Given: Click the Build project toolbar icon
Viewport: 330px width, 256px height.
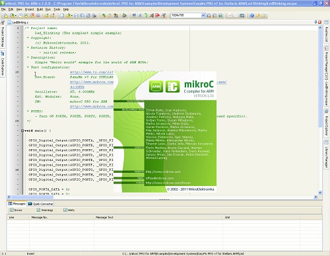Looking at the screenshot, I should [x=104, y=15].
